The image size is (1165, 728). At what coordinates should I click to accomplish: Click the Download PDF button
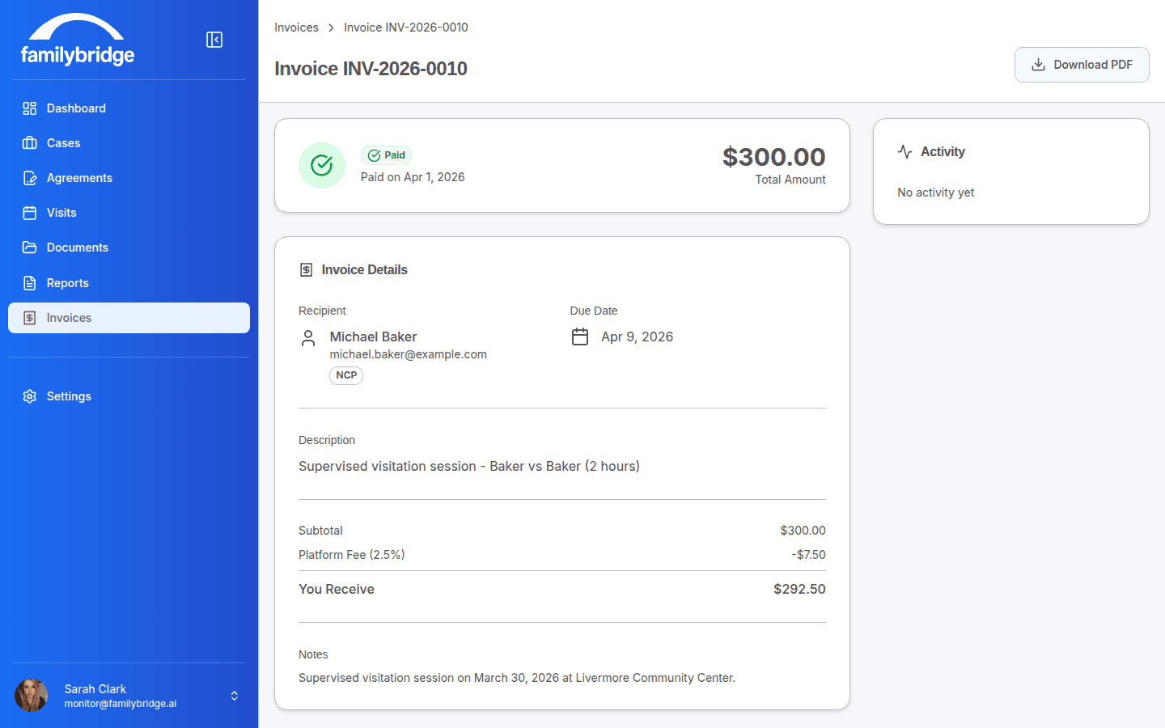pyautogui.click(x=1082, y=64)
